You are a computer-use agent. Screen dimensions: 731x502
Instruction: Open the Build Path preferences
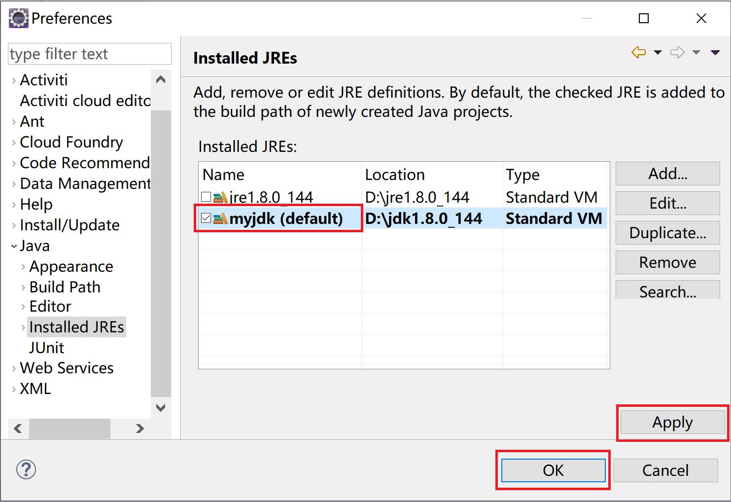65,287
